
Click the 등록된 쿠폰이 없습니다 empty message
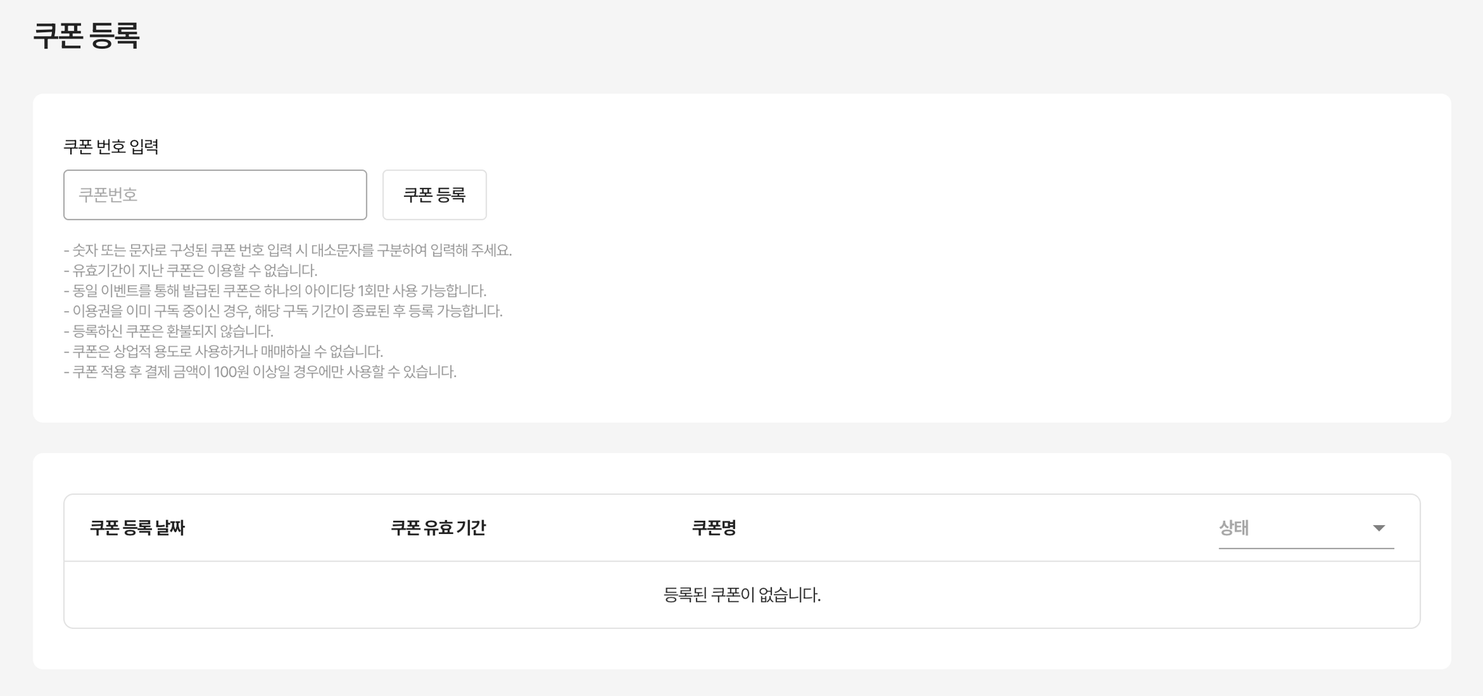coord(742,595)
